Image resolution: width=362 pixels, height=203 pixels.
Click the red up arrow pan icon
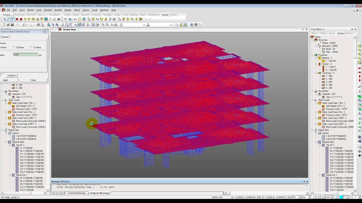(x=359, y=76)
